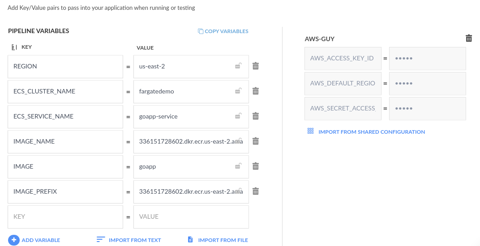Delete the IMAGE_NAME variable row
Viewport: 480px width, 246px height.
[256, 141]
